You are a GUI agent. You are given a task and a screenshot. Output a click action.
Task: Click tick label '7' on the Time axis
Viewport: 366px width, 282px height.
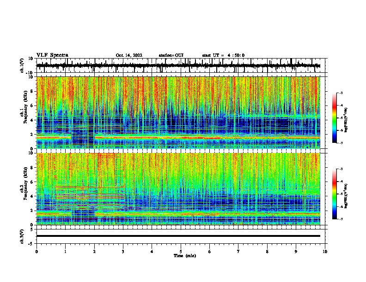pyautogui.click(x=238, y=252)
